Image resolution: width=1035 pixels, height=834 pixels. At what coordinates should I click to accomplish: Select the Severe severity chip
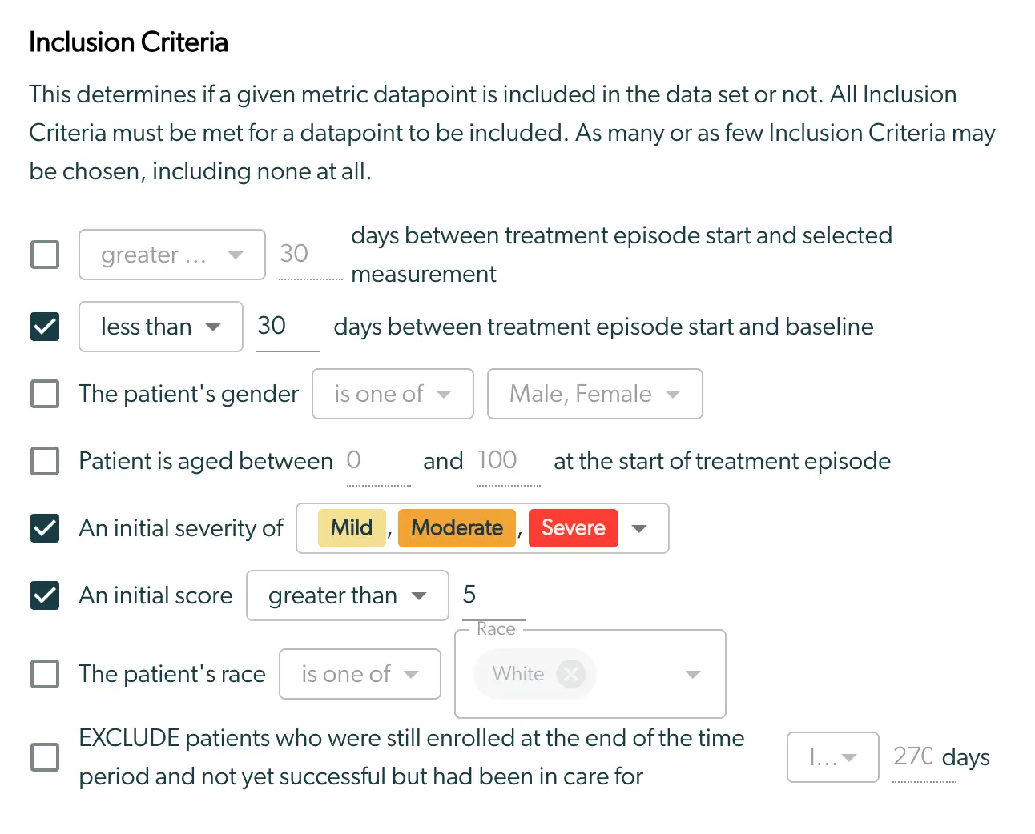[573, 528]
